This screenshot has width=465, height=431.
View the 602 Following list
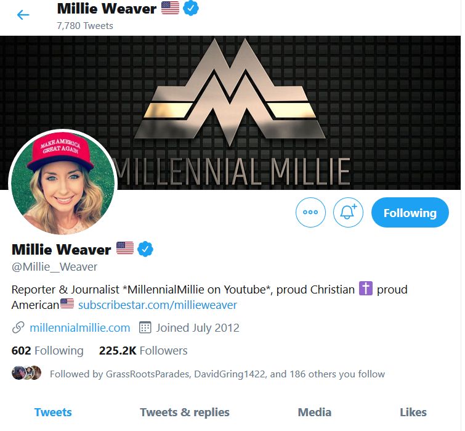[47, 351]
